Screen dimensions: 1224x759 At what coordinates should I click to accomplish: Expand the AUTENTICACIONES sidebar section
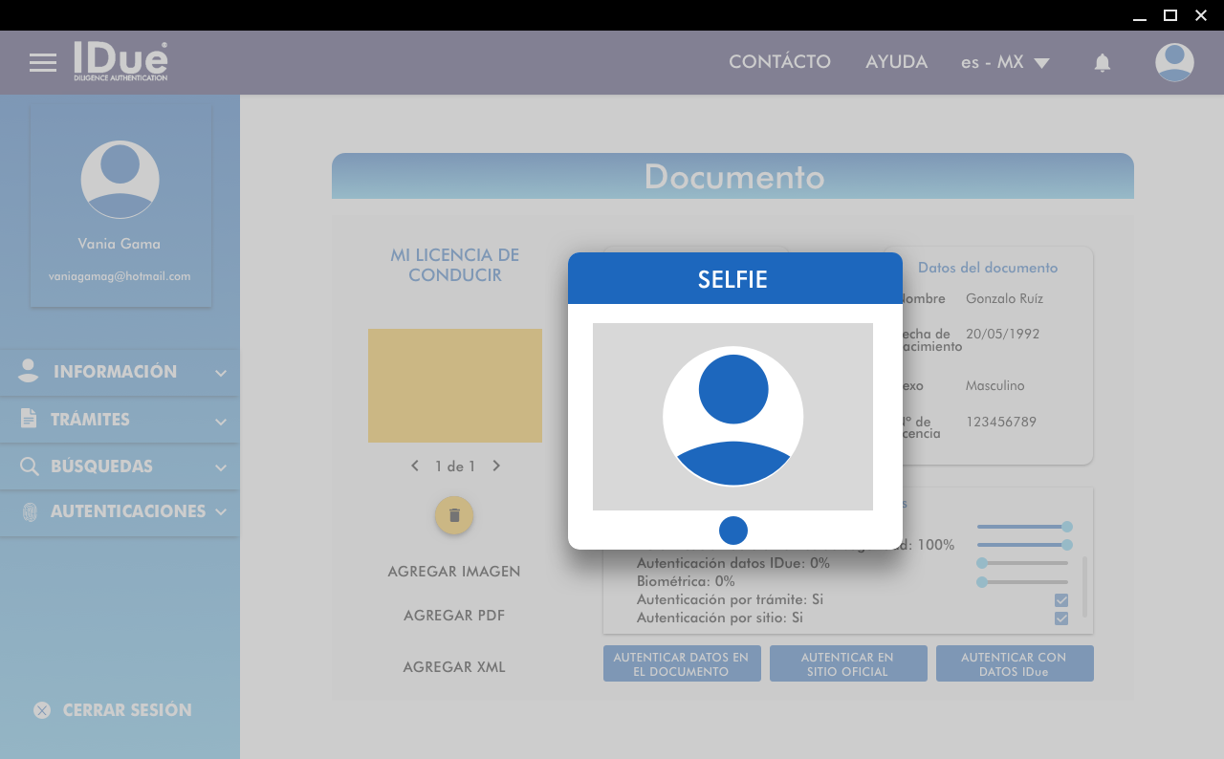coord(120,511)
